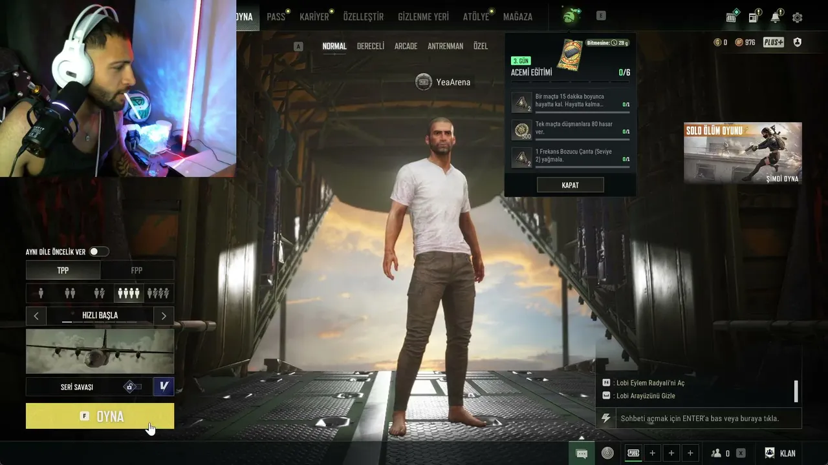Click the BP coin balance icon

coord(739,43)
